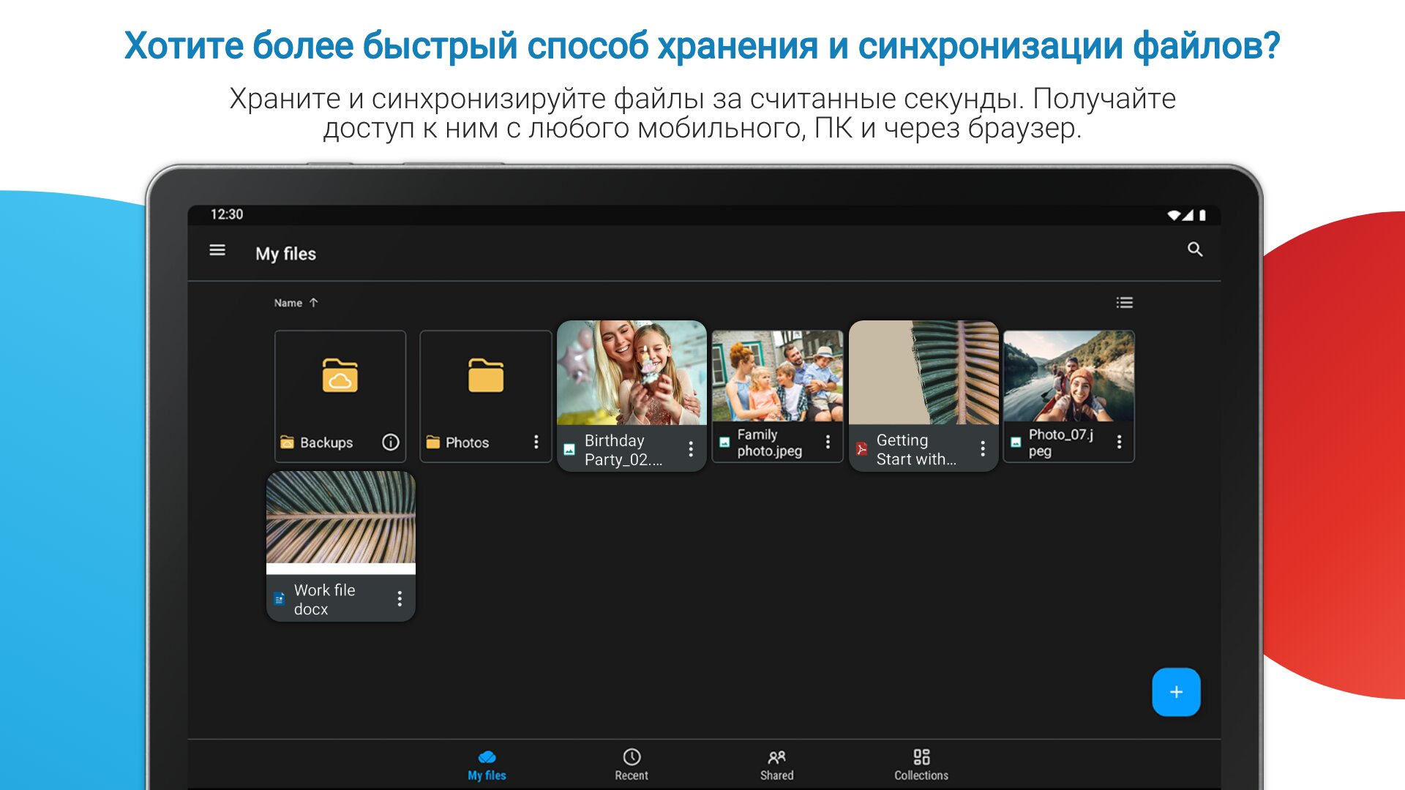1405x790 pixels.
Task: Open Family photo.jpeg three-dot menu
Action: click(828, 443)
